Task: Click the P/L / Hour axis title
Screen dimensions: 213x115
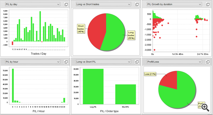Action: 39,111
